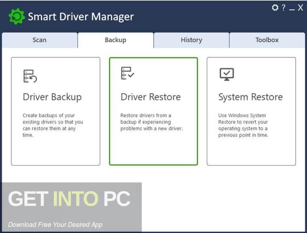Switch to the Scan tab
This screenshot has width=307, height=233.
coord(40,40)
